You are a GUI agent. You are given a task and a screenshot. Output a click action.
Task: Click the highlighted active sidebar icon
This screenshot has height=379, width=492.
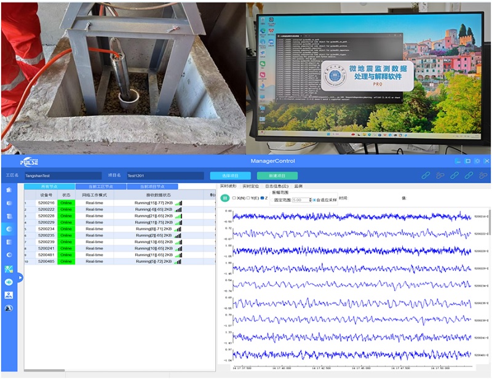pos(9,229)
